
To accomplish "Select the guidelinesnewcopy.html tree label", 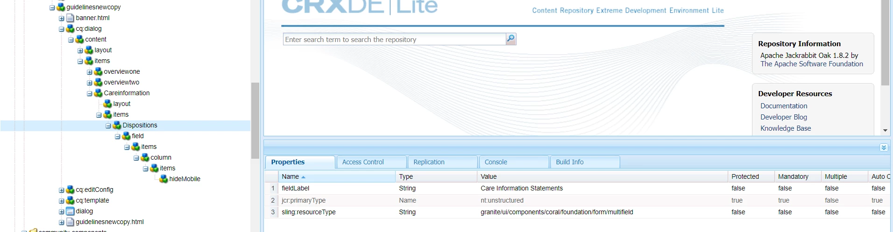I will pyautogui.click(x=110, y=222).
